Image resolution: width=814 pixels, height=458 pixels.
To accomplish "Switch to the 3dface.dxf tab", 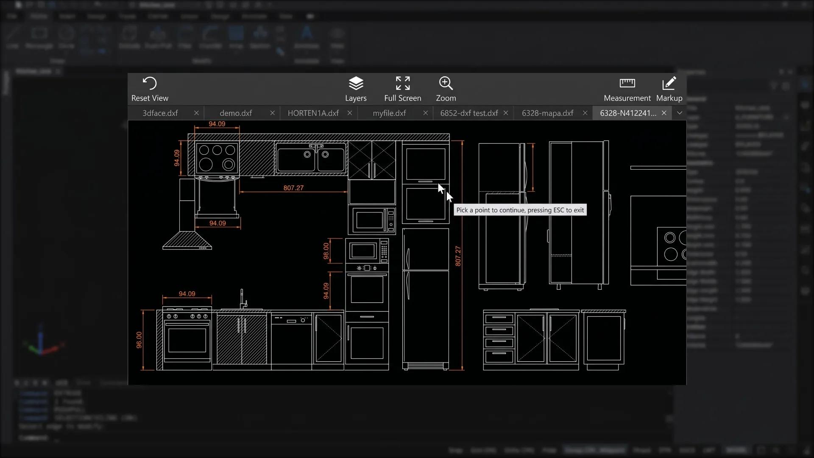I will tap(160, 113).
